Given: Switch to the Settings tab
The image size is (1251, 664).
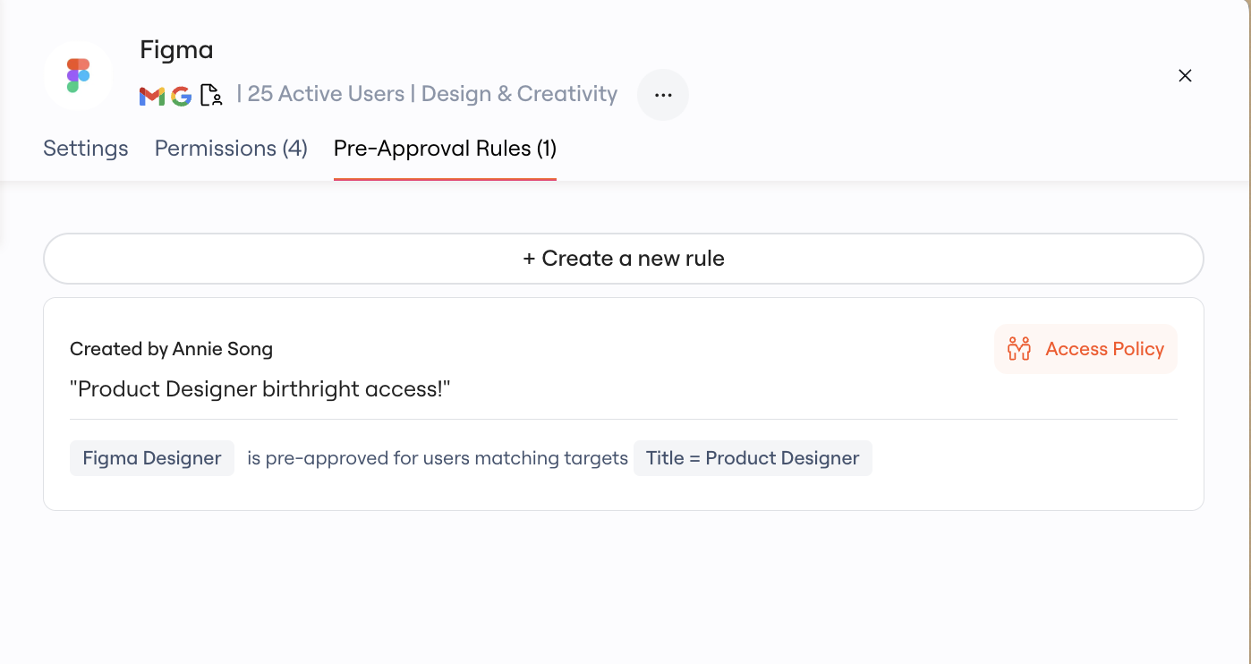Looking at the screenshot, I should point(86,149).
